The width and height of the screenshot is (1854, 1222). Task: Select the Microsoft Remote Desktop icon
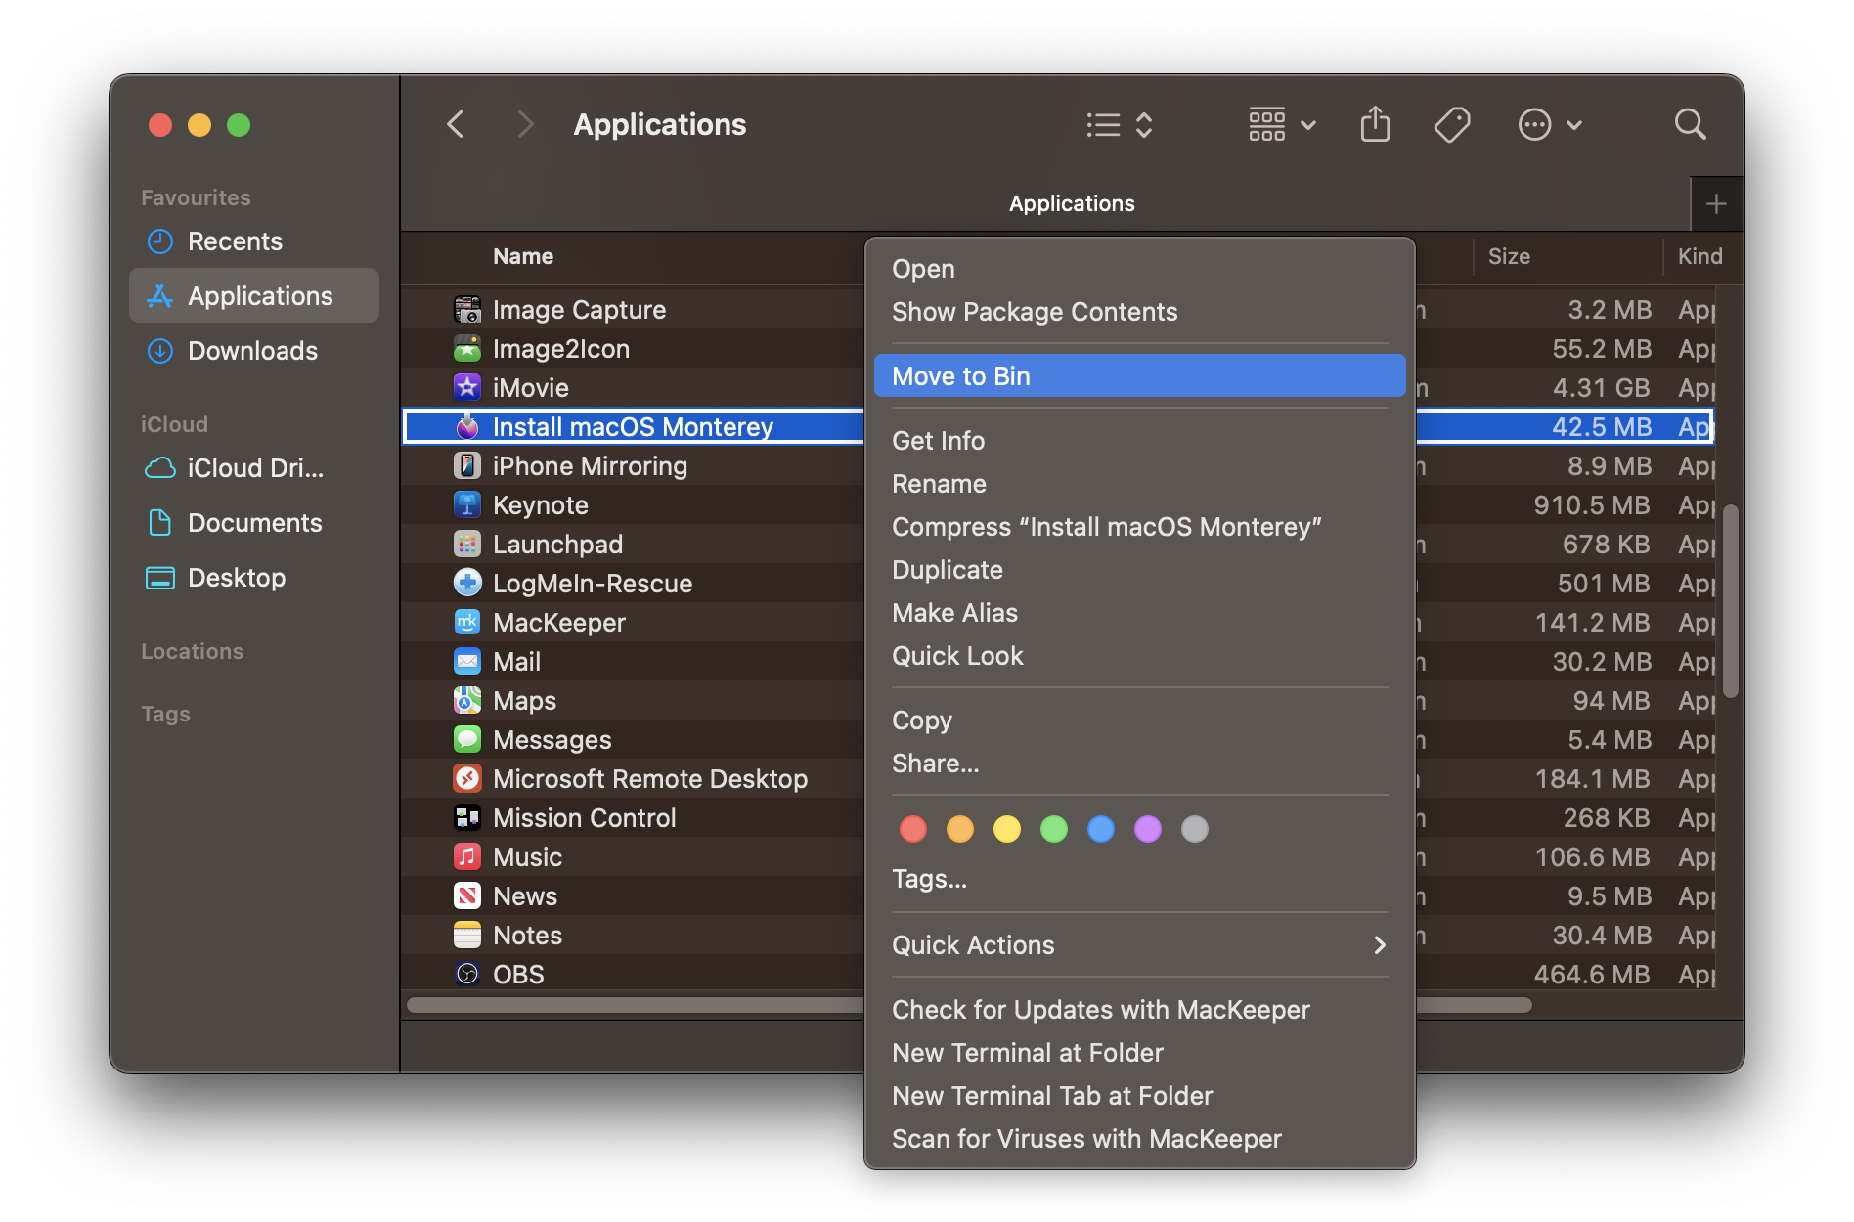pos(467,779)
